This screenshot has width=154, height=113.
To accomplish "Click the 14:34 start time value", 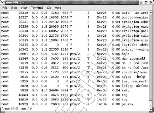I will click(102, 104).
